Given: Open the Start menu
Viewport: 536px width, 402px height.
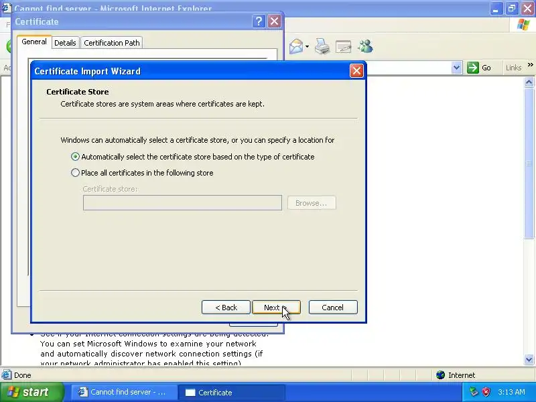Looking at the screenshot, I should coord(32,392).
